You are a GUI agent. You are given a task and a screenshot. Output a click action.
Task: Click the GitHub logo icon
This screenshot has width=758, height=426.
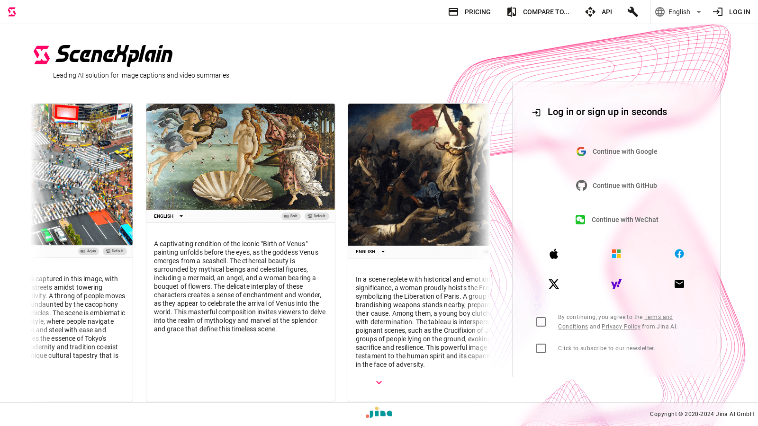pos(581,186)
